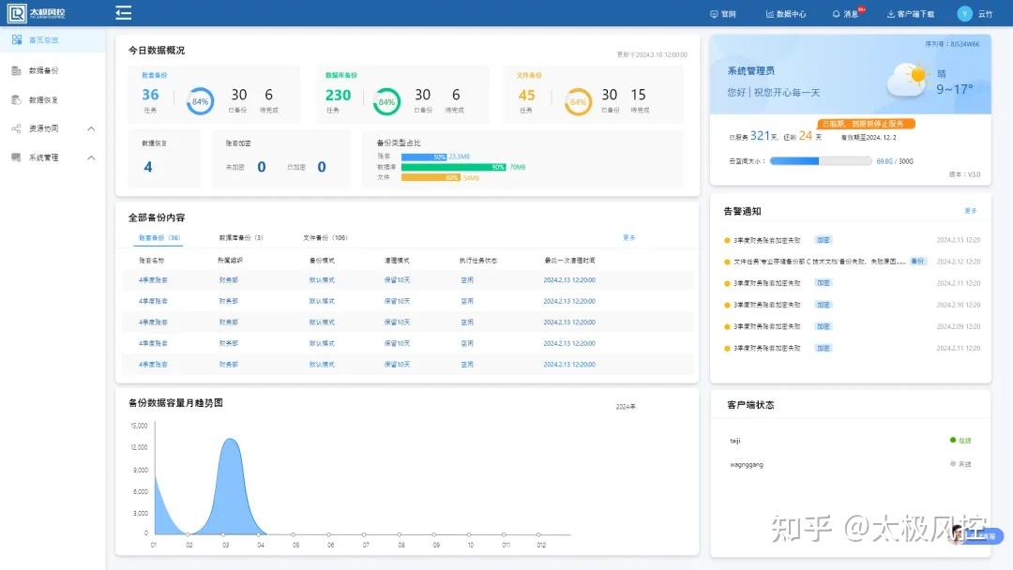The image size is (1013, 570).
Task: Click the 最后一次清理时间 column header
Action: [569, 261]
